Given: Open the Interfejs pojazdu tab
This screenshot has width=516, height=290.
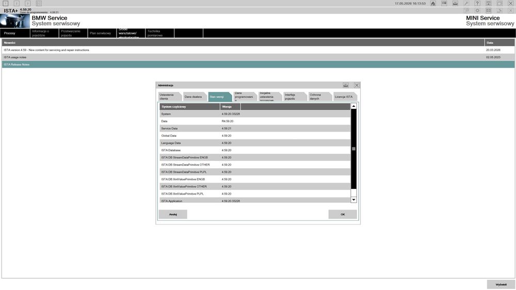Looking at the screenshot, I should pos(295,97).
